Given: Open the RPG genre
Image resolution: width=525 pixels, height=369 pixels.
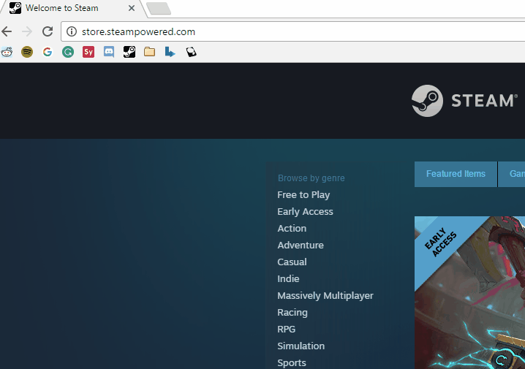Looking at the screenshot, I should coord(287,330).
